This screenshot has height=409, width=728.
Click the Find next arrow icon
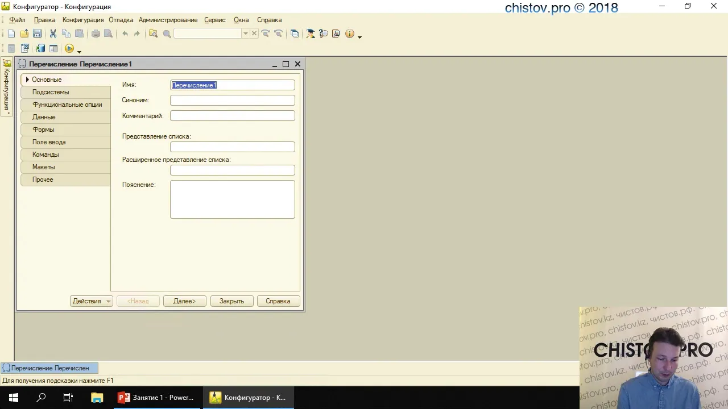tap(266, 34)
